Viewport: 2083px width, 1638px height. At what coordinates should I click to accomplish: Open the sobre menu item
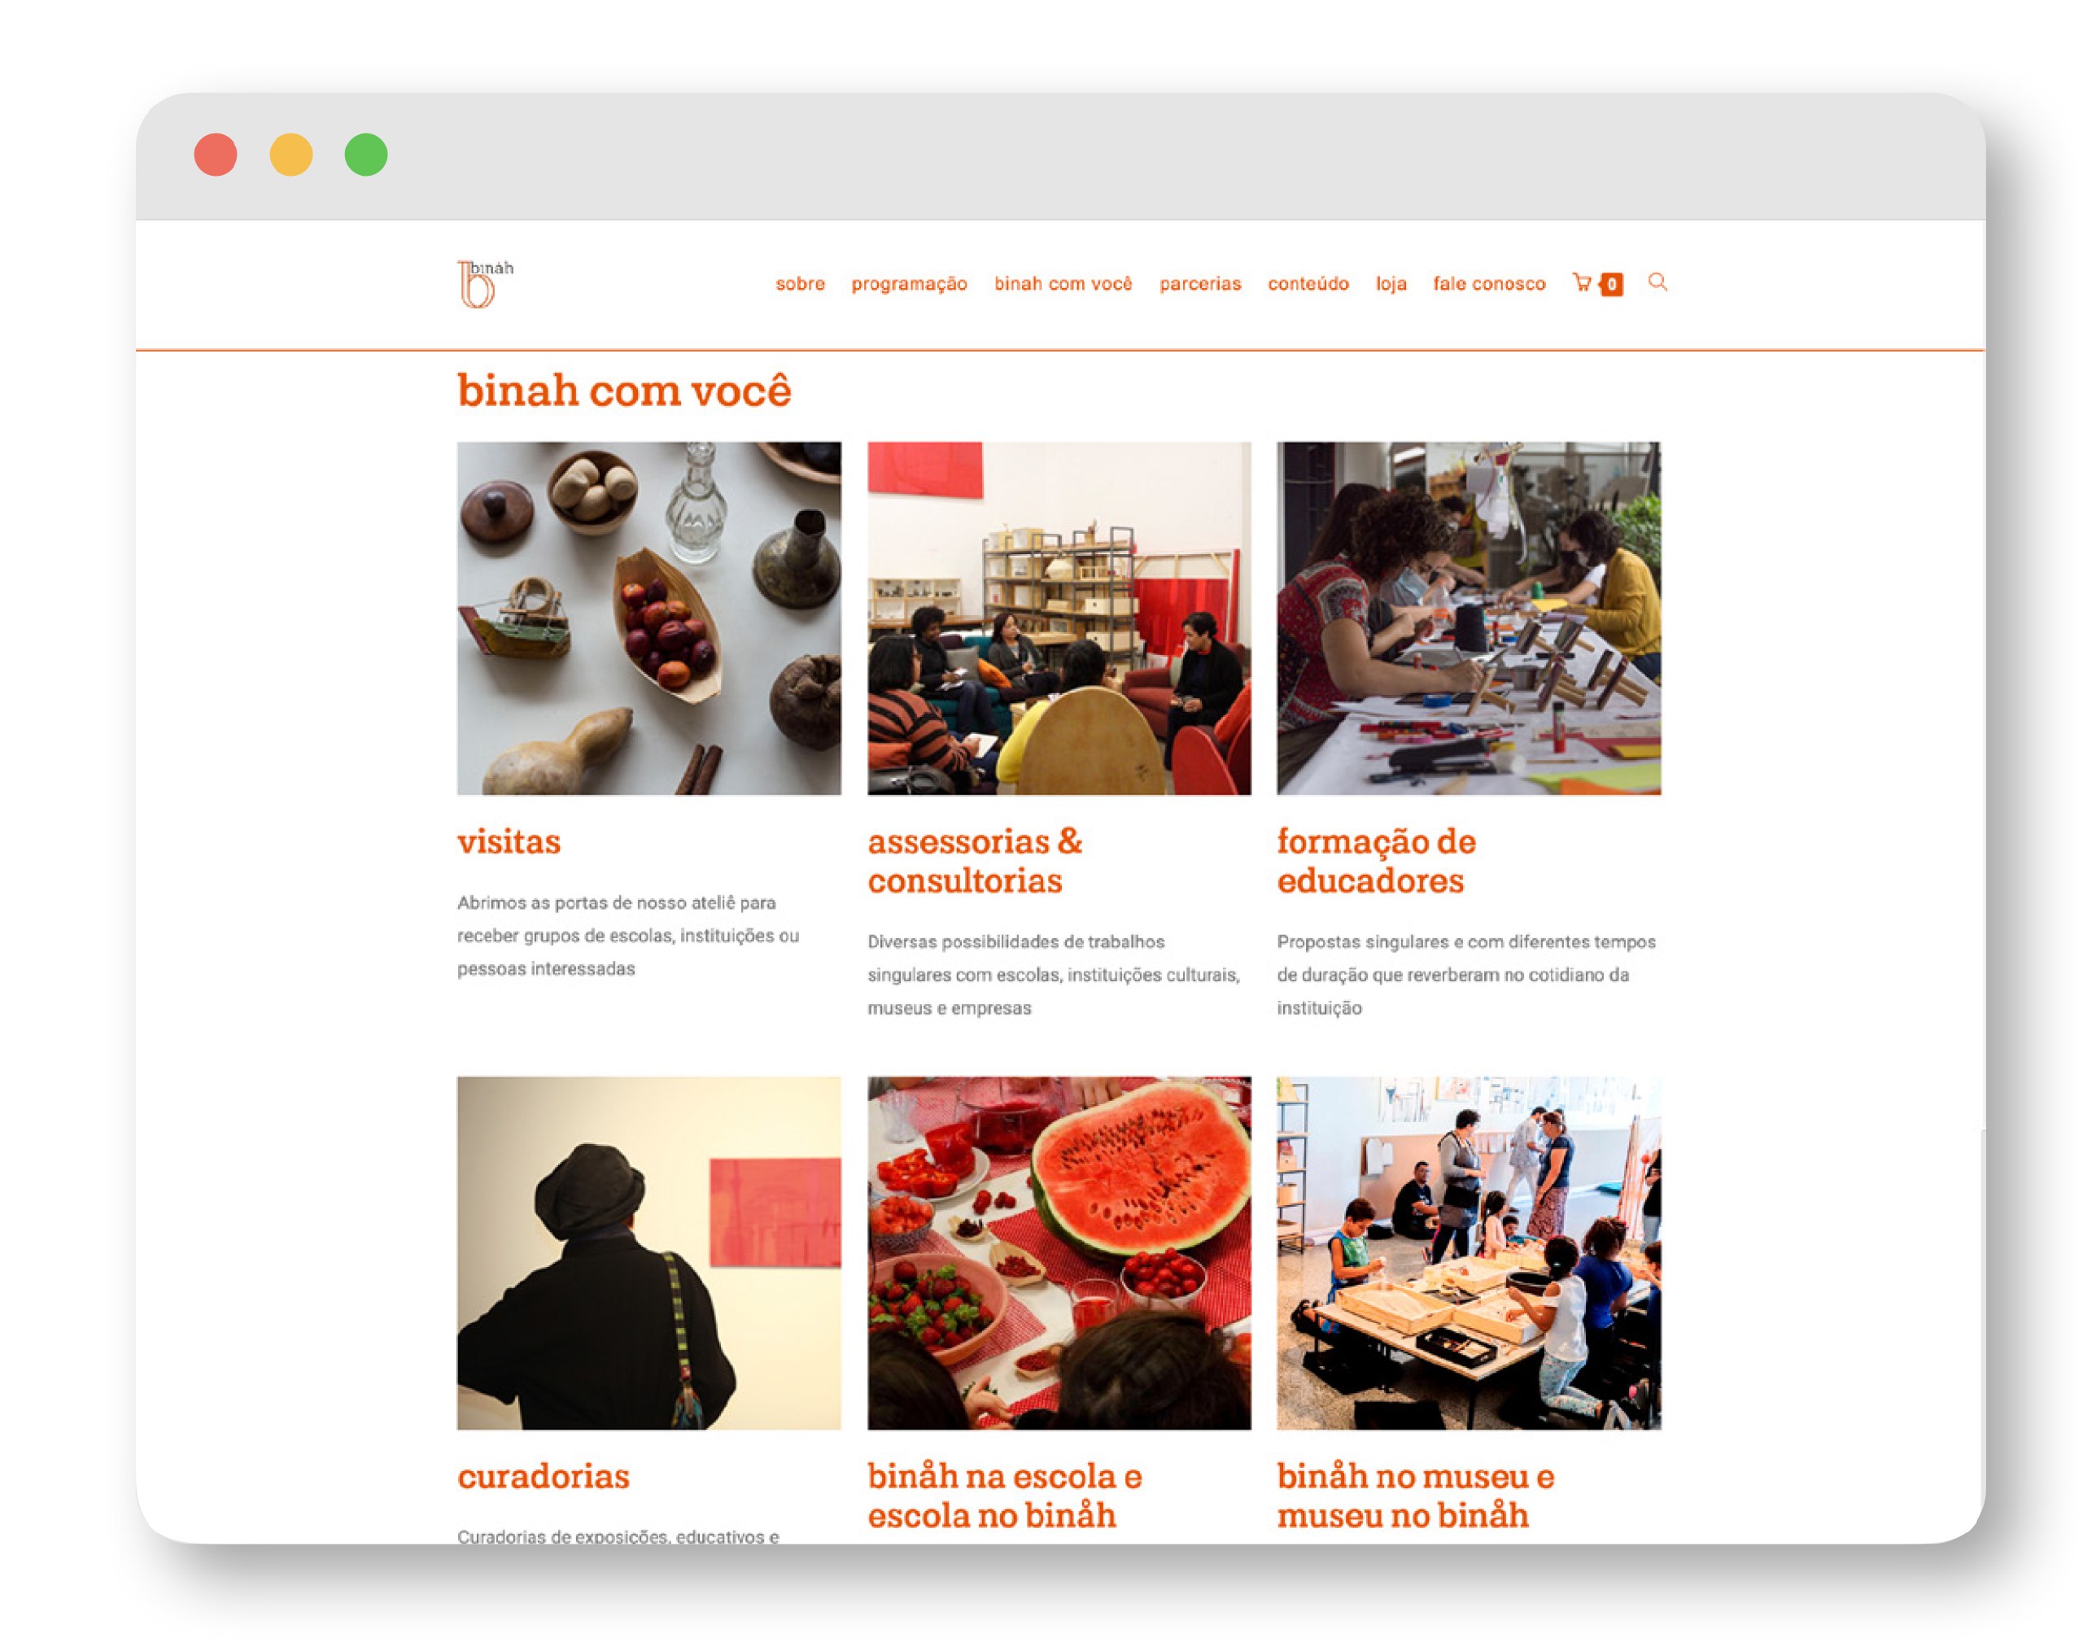coord(800,284)
